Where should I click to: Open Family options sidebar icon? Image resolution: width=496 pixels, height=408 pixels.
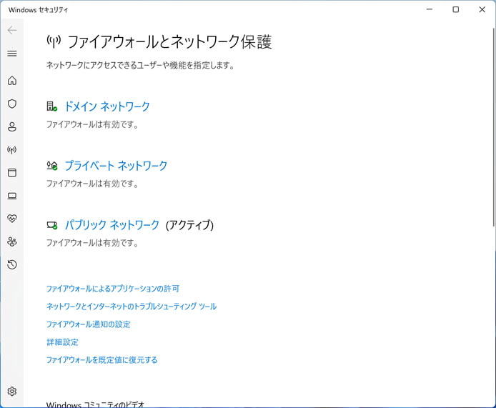(12, 242)
